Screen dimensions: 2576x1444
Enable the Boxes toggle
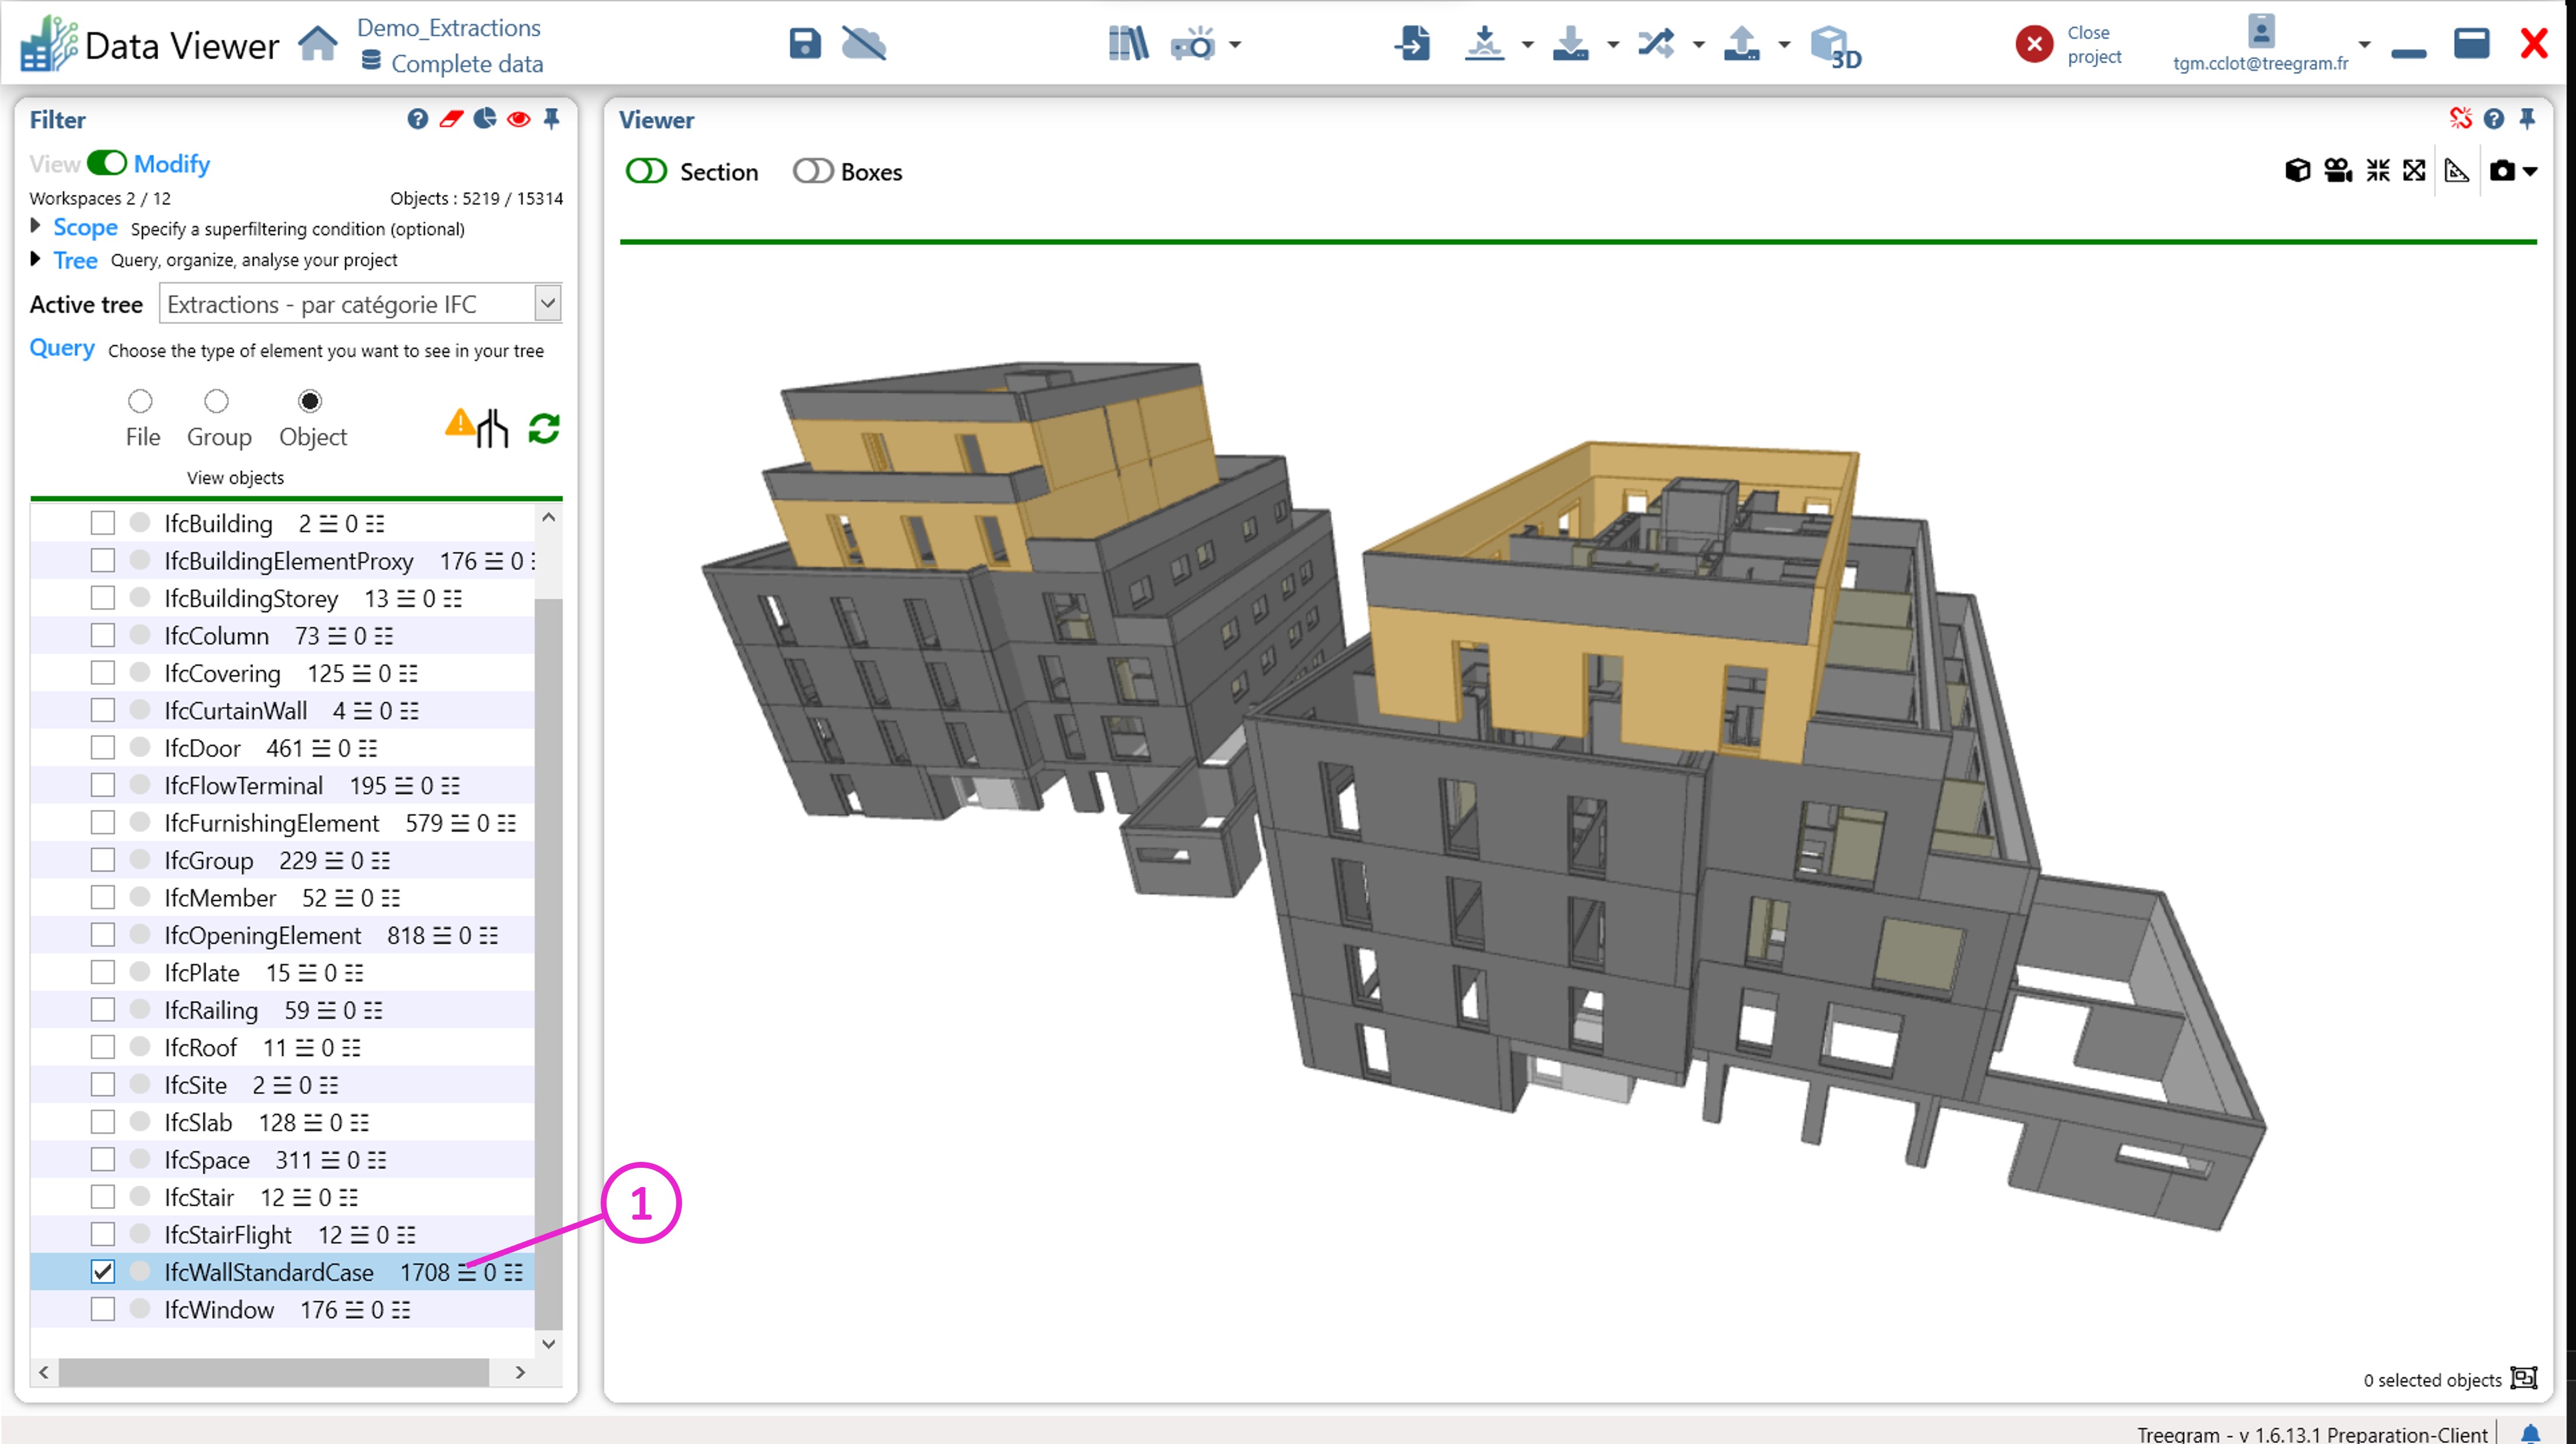812,172
